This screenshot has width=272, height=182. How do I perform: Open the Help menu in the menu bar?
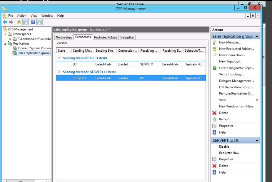(60, 16)
